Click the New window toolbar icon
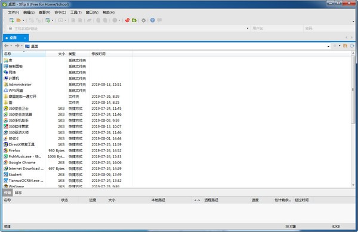 coord(48,20)
